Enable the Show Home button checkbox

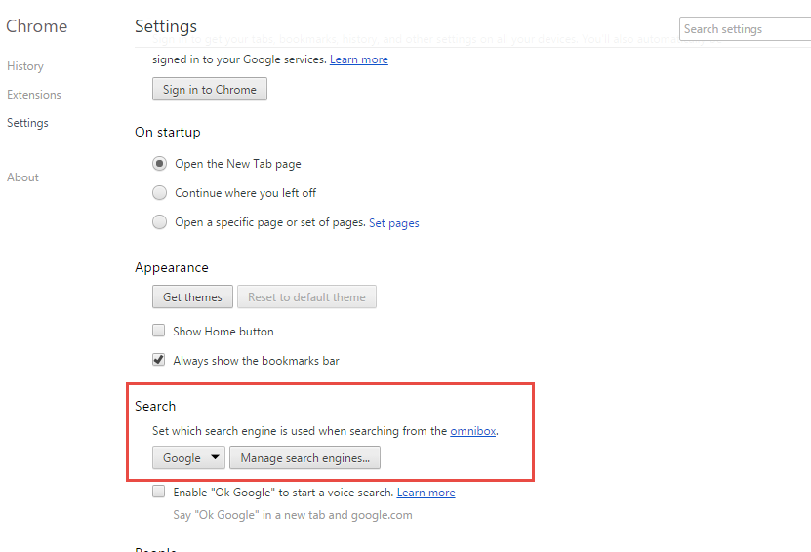(159, 331)
